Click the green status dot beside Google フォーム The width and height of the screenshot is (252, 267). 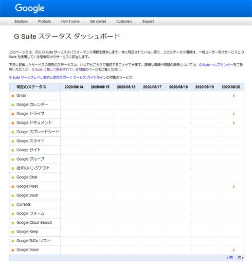coord(13,214)
